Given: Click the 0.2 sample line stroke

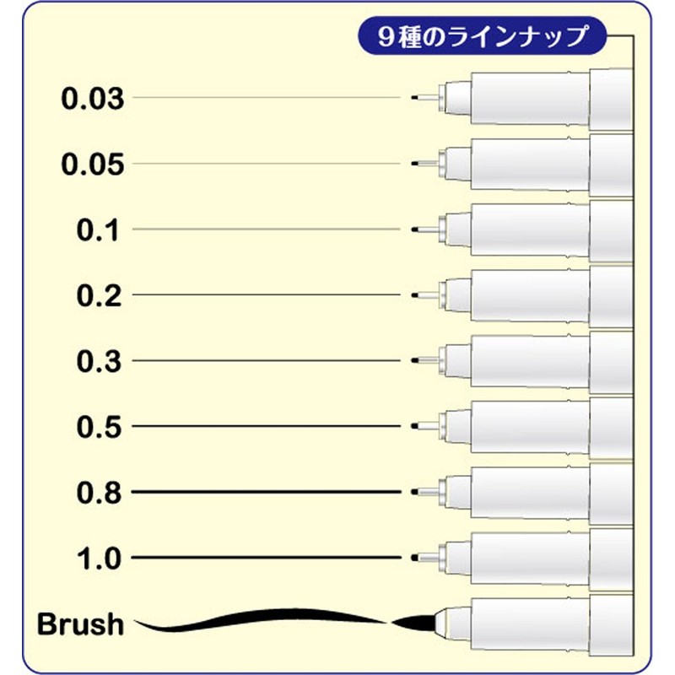Looking at the screenshot, I should coord(266,295).
